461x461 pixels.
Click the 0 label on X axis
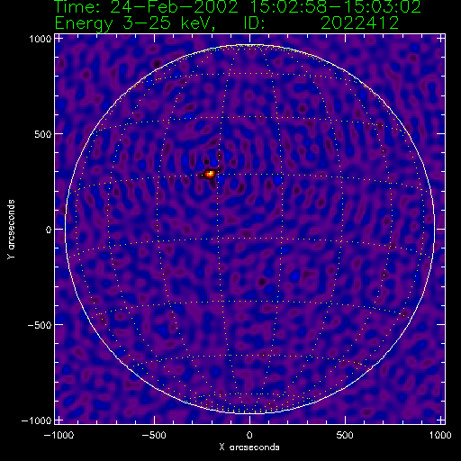pyautogui.click(x=249, y=435)
